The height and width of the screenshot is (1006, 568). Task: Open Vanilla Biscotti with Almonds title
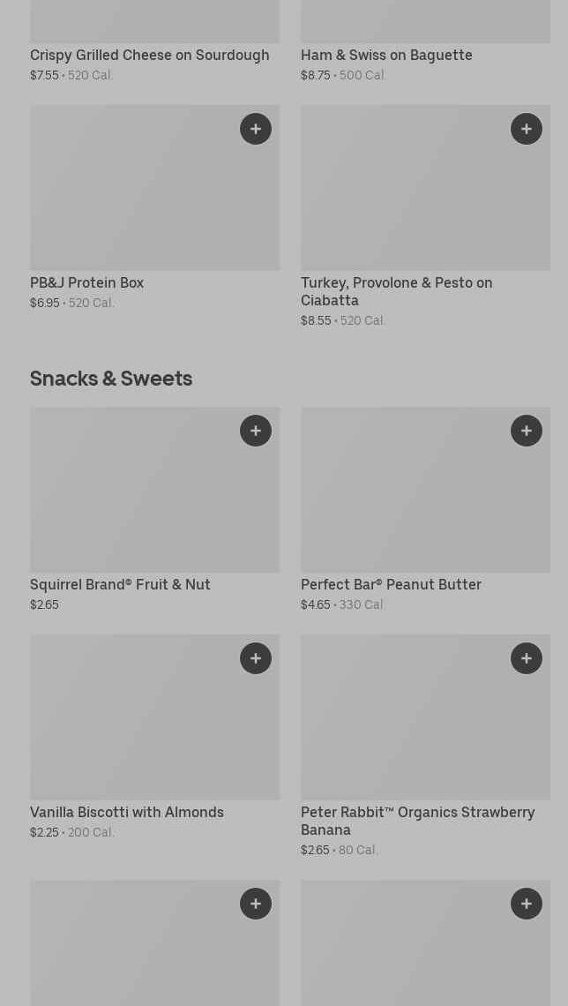[x=127, y=812]
